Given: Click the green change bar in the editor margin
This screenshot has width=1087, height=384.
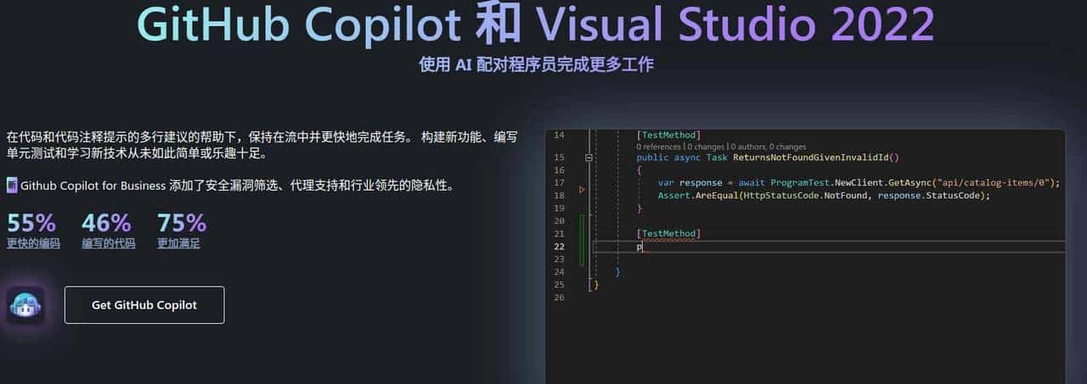Looking at the screenshot, I should tap(582, 240).
